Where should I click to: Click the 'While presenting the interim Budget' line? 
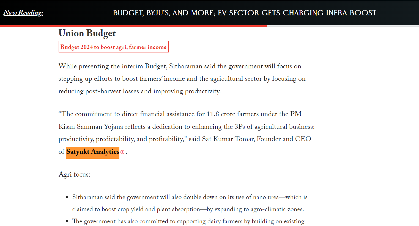pos(180,66)
